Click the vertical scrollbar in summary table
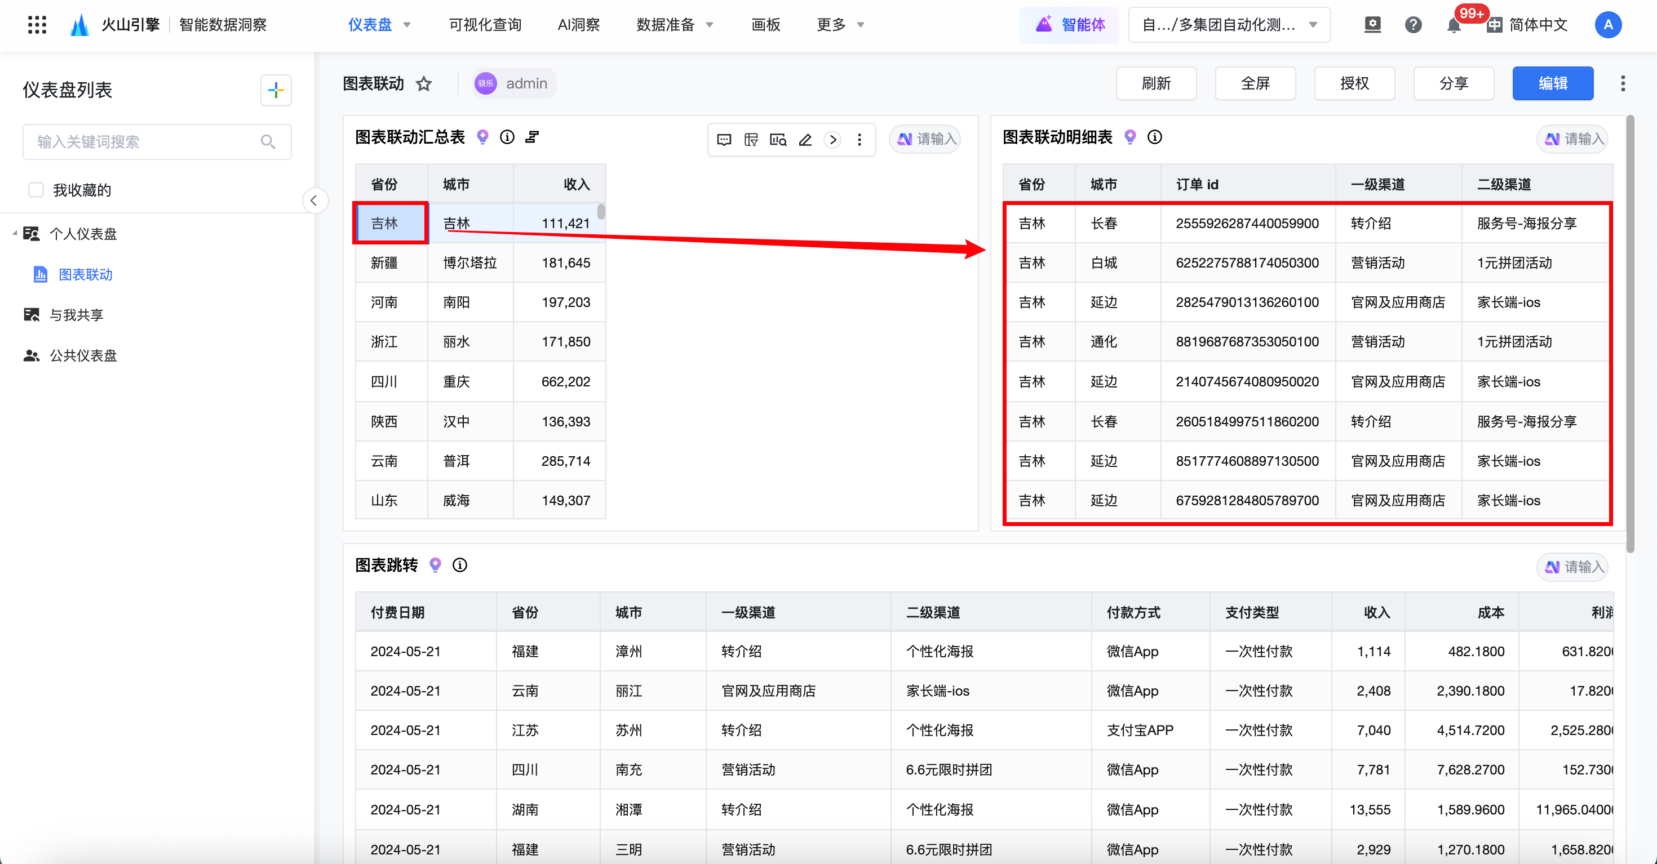The image size is (1657, 864). click(601, 212)
